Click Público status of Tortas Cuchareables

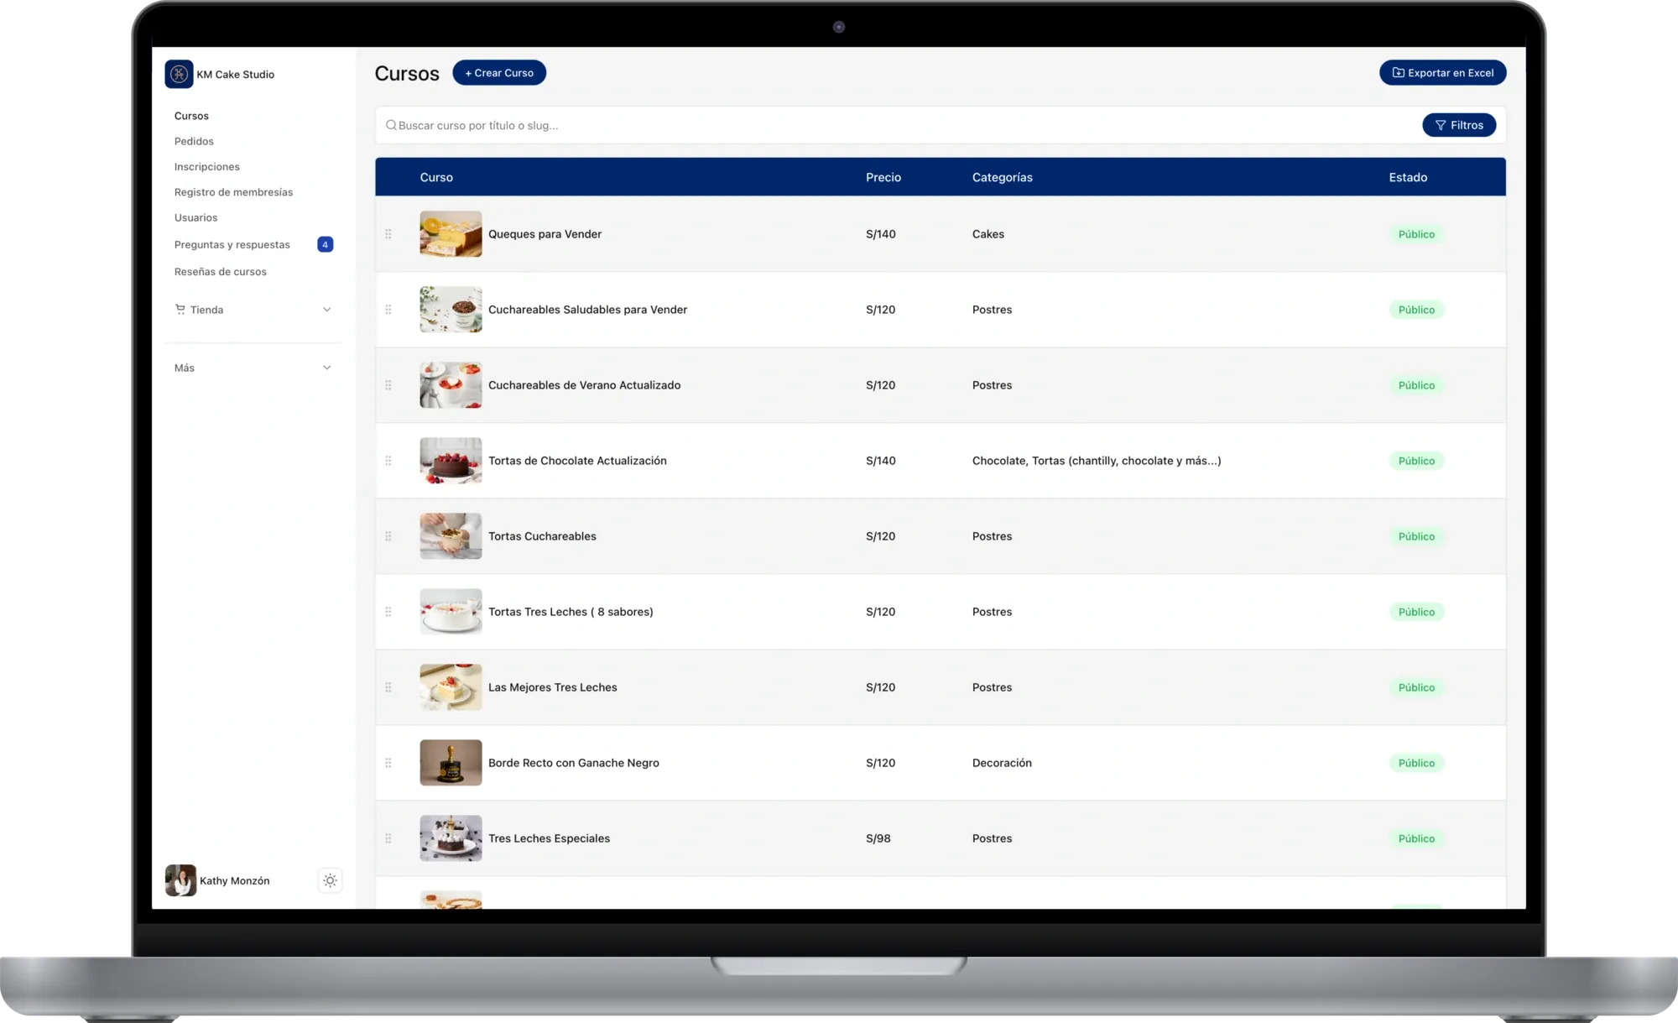1416,536
